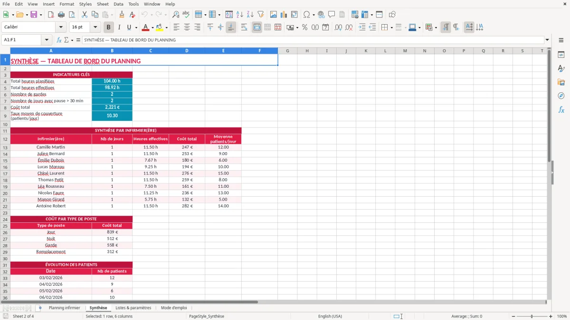Open the sidebar Styles panel
This screenshot has width=570, height=320.
click(x=561, y=69)
